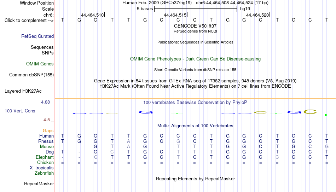Viewport: 336px width, 192px height.
Task: Click the 4.88 conservation axis value
Action: pos(45,102)
